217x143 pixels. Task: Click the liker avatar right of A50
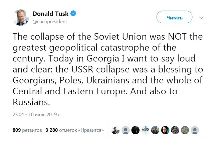tap(155, 130)
